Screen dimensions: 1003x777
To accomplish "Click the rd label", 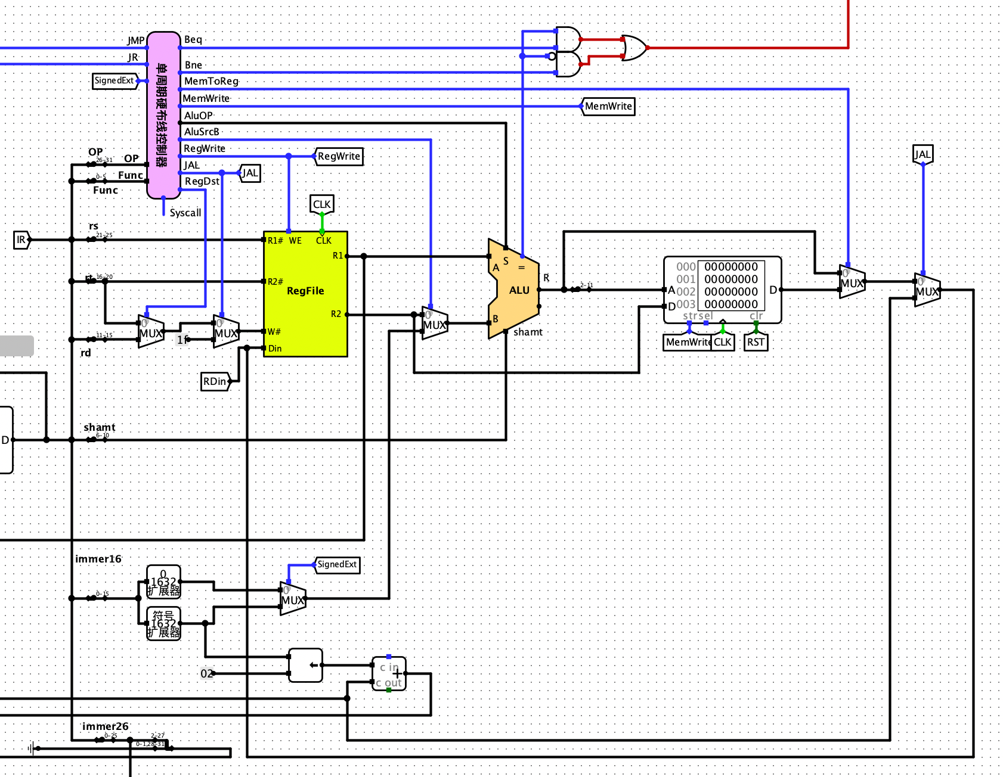I will (x=86, y=353).
